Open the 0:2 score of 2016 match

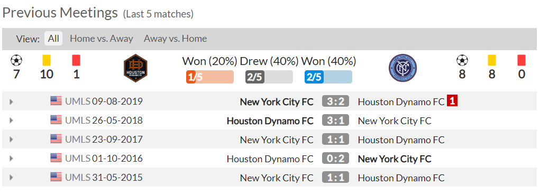[335, 159]
